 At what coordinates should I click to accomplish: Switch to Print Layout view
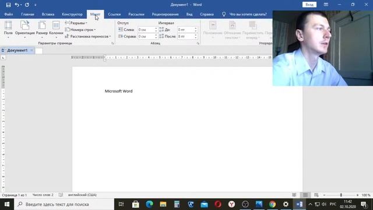[x=305, y=195]
